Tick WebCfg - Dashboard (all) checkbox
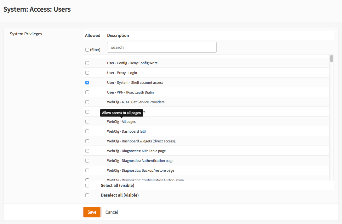 click(87, 131)
